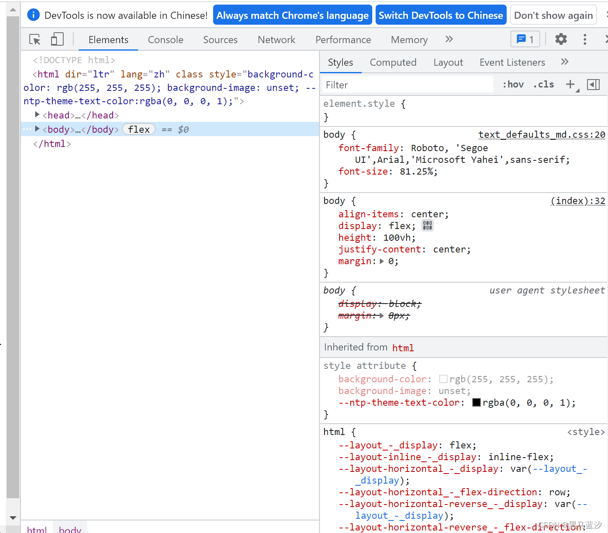Show more Styles pane tabs chevron
This screenshot has height=533, width=608.
point(564,62)
